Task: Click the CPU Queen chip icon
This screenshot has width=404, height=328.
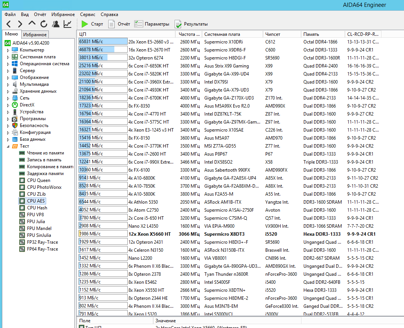Action: click(22, 180)
